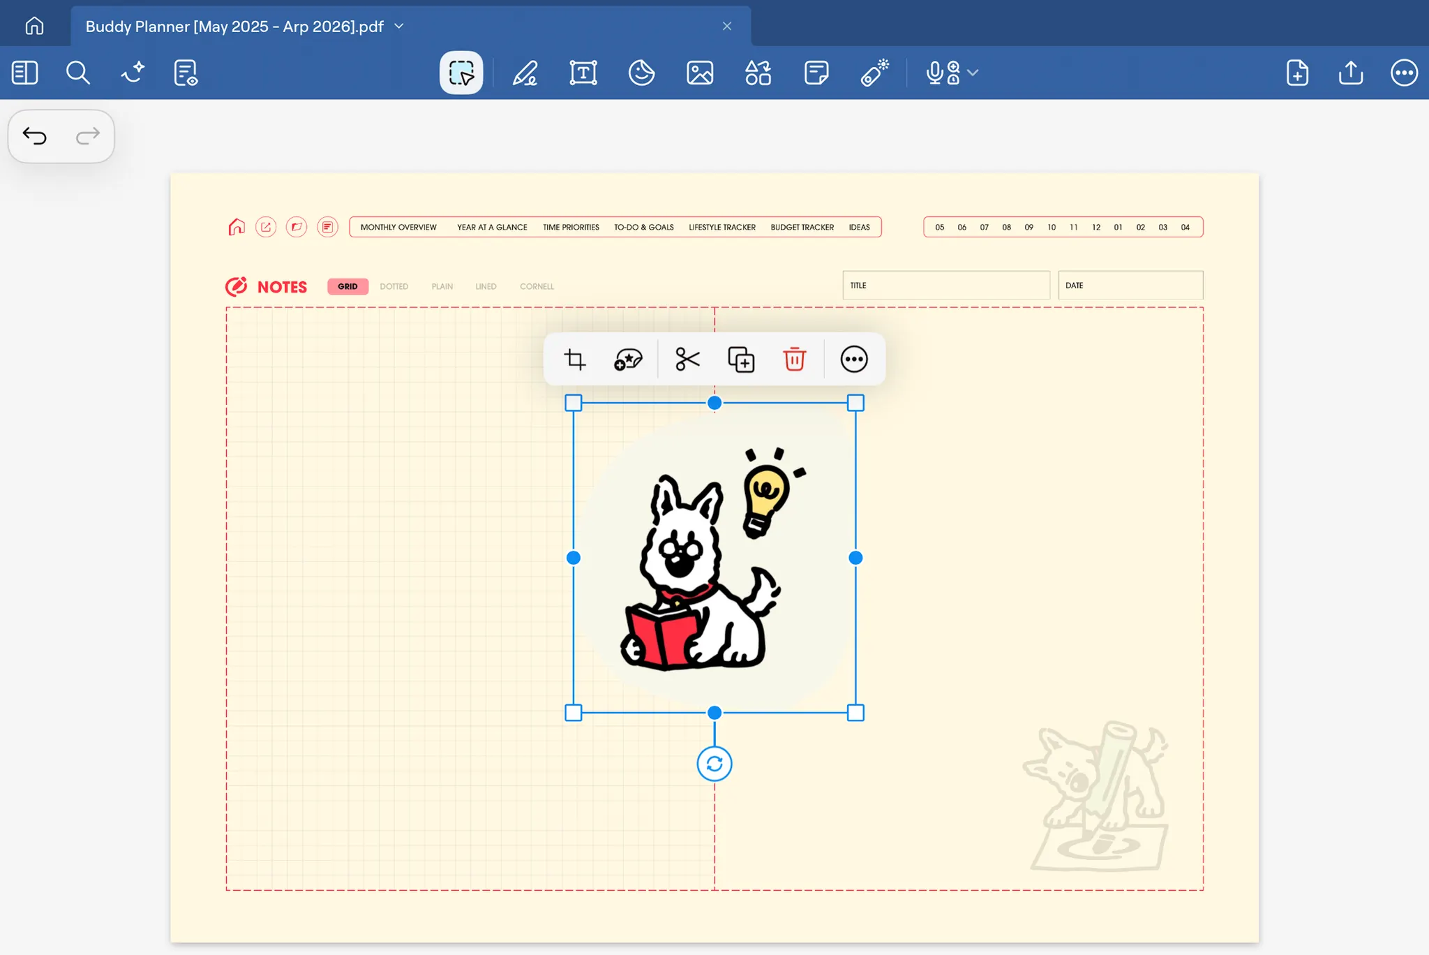
Task: Cut the selected image with scissors
Action: pyautogui.click(x=687, y=360)
